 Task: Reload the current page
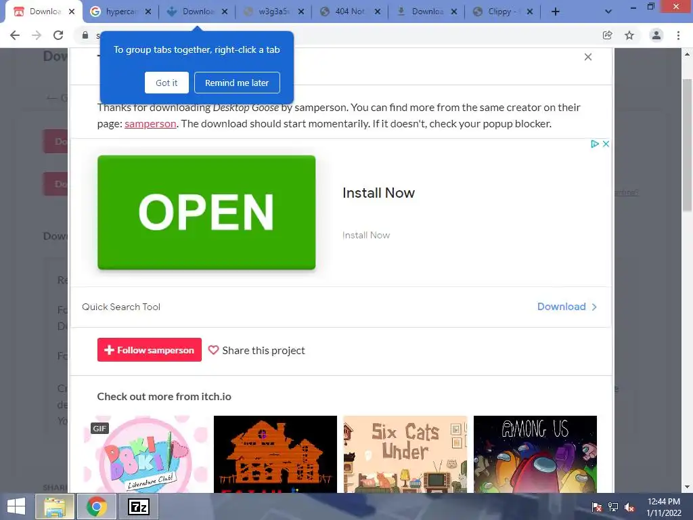point(58,35)
